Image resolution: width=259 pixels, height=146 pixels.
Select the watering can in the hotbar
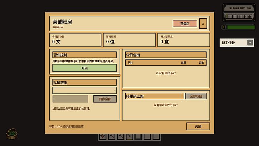click(103, 136)
